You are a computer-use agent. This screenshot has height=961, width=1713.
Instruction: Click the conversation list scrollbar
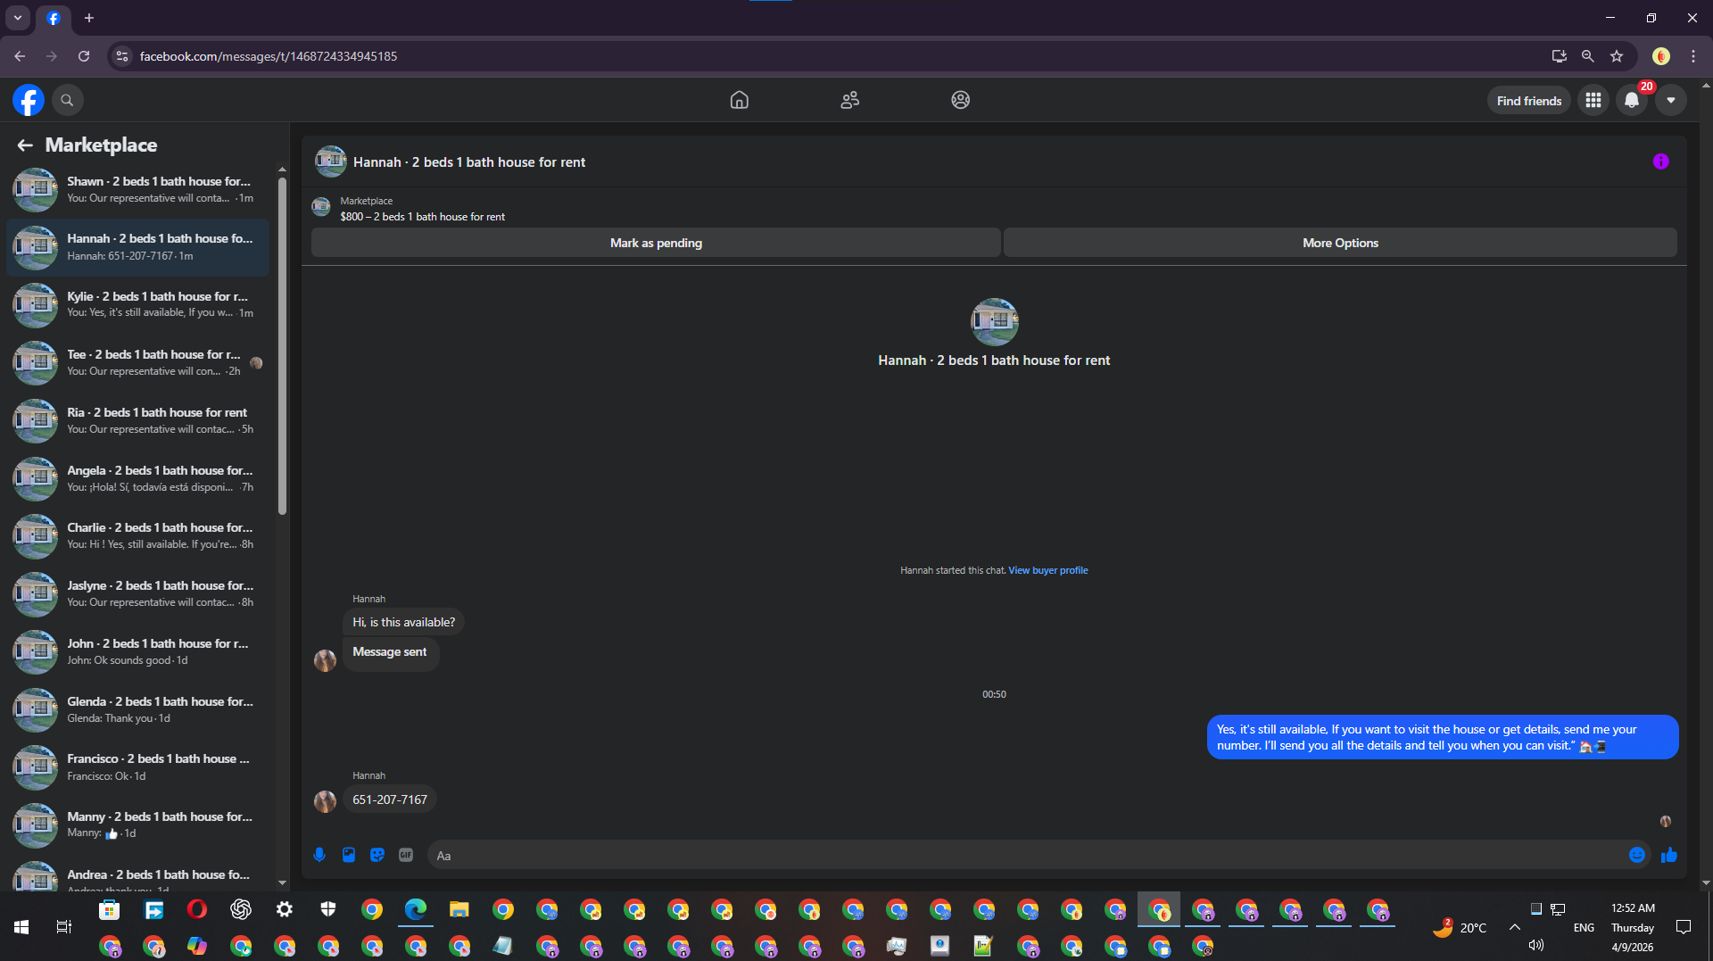pos(282,346)
